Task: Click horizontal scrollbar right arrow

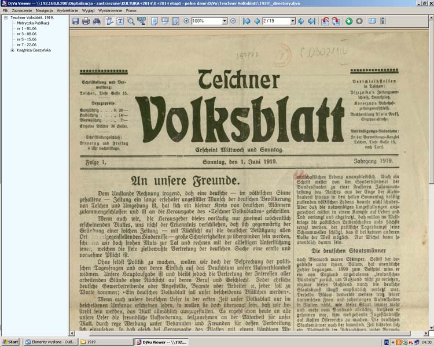Action: (426, 334)
